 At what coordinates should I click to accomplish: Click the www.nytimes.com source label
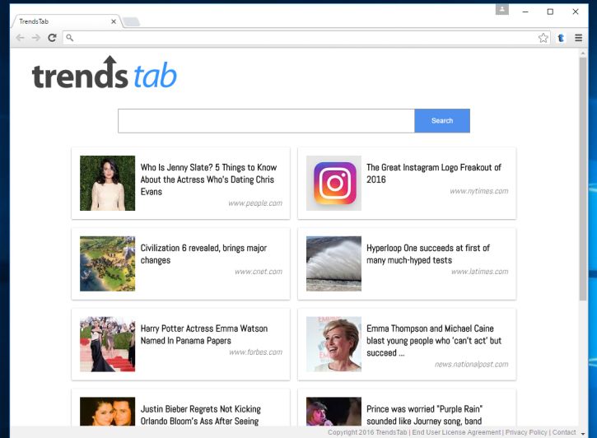click(x=479, y=191)
